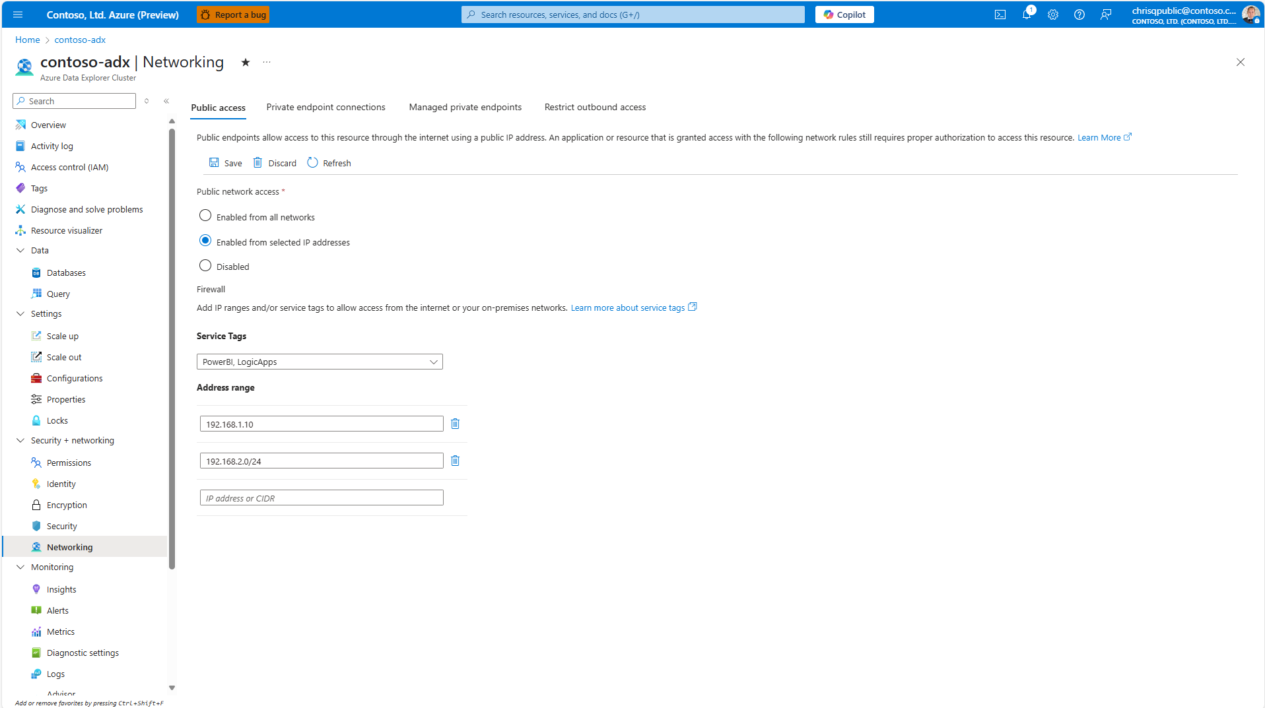This screenshot has height=708, width=1265.
Task: Open the Restrict outbound access tab
Action: [x=594, y=107]
